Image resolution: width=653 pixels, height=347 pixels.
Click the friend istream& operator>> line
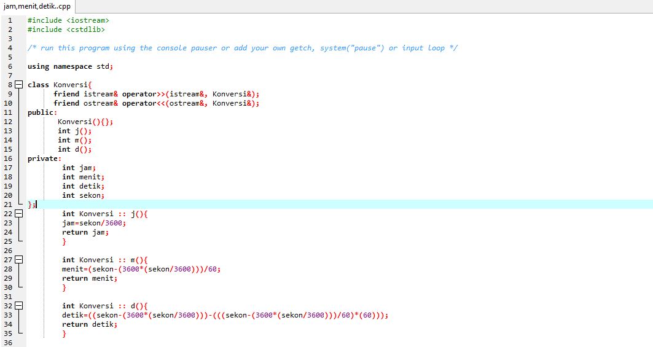click(156, 94)
